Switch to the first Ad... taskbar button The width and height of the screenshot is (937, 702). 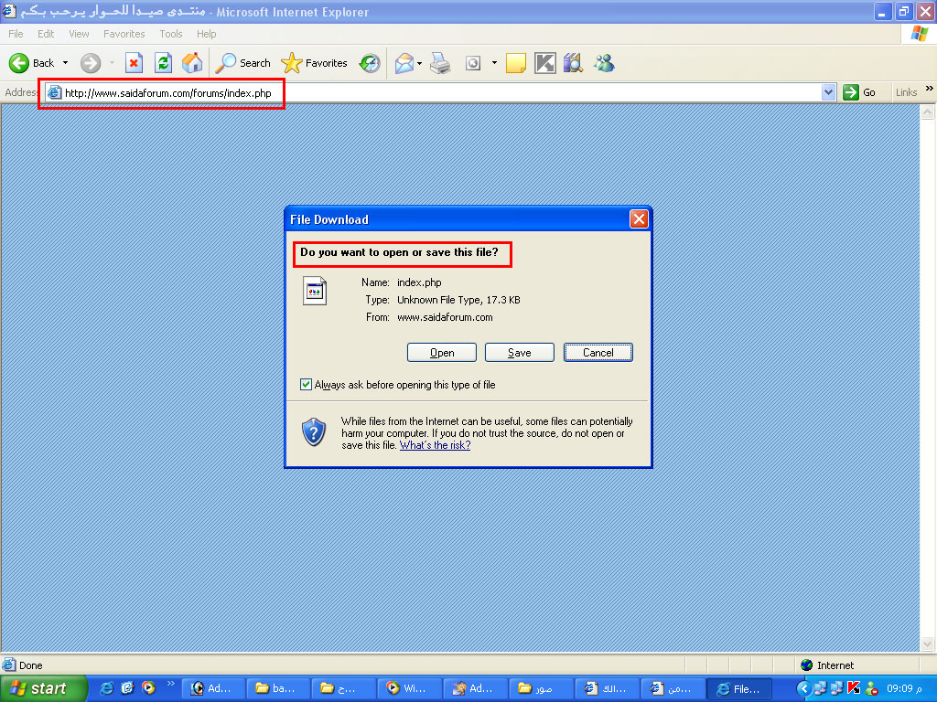tap(211, 688)
